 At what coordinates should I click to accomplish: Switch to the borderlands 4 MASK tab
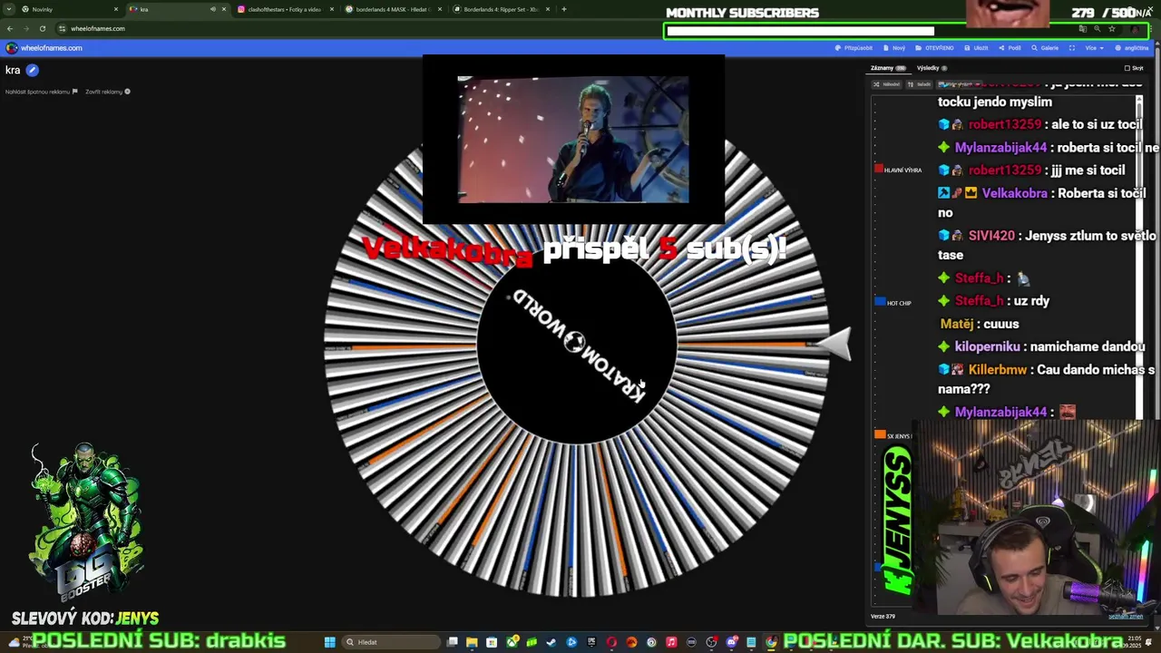point(392,9)
